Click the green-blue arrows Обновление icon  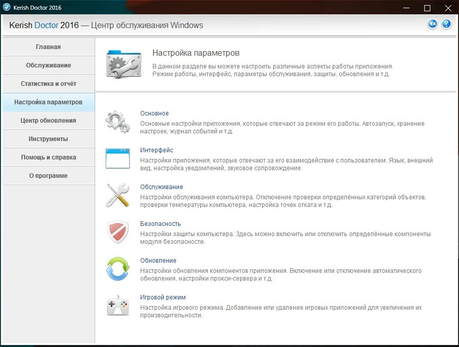[118, 269]
